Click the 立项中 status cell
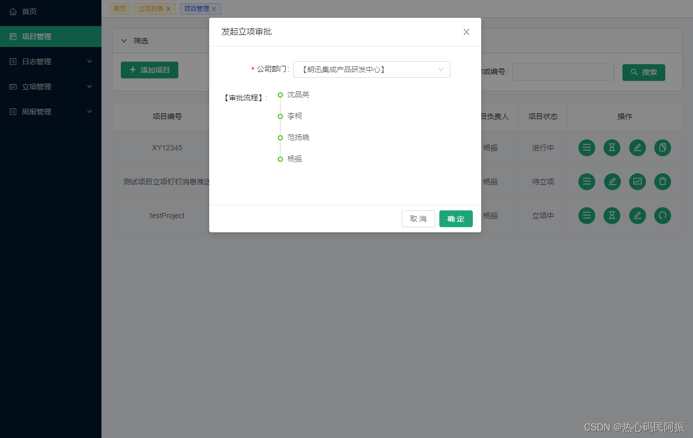This screenshot has height=438, width=693. (543, 216)
